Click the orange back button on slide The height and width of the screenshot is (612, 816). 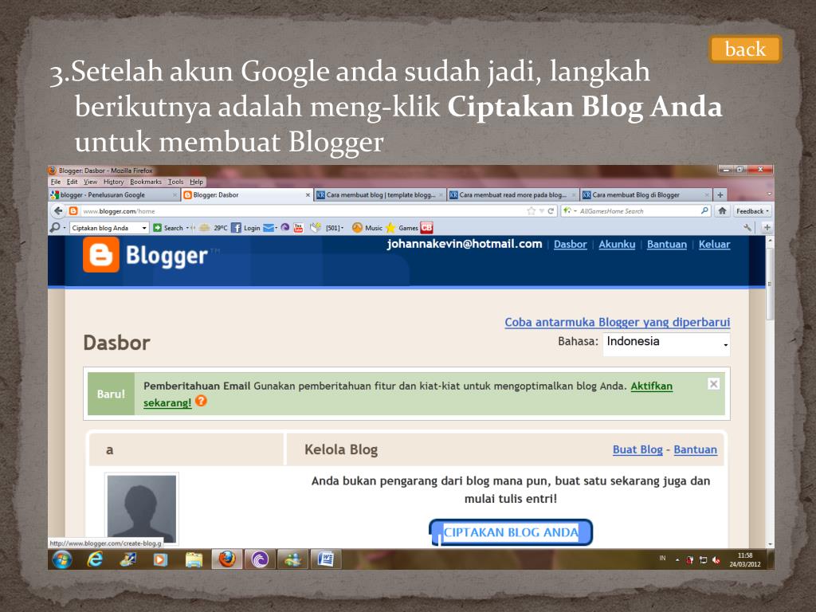pos(745,49)
